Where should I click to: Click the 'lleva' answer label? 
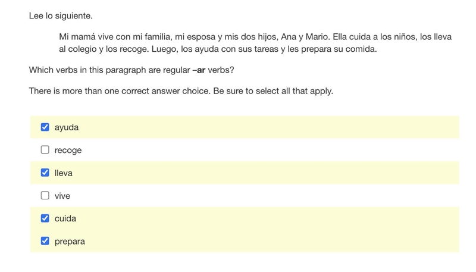click(64, 173)
